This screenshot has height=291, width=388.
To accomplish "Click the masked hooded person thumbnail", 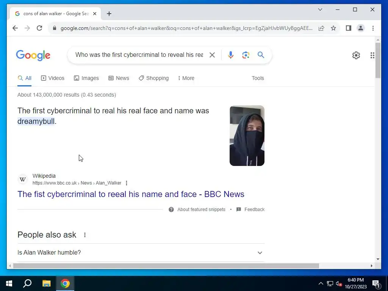I will click(x=247, y=136).
